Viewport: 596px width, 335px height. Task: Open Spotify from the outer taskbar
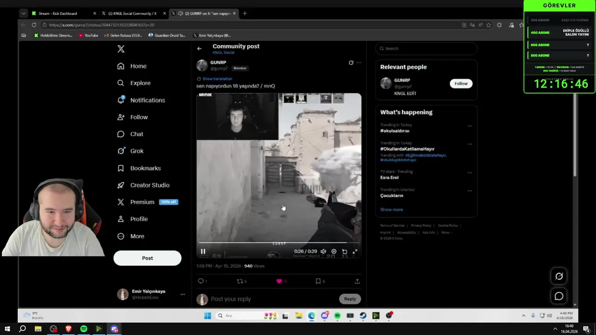[x=84, y=329]
